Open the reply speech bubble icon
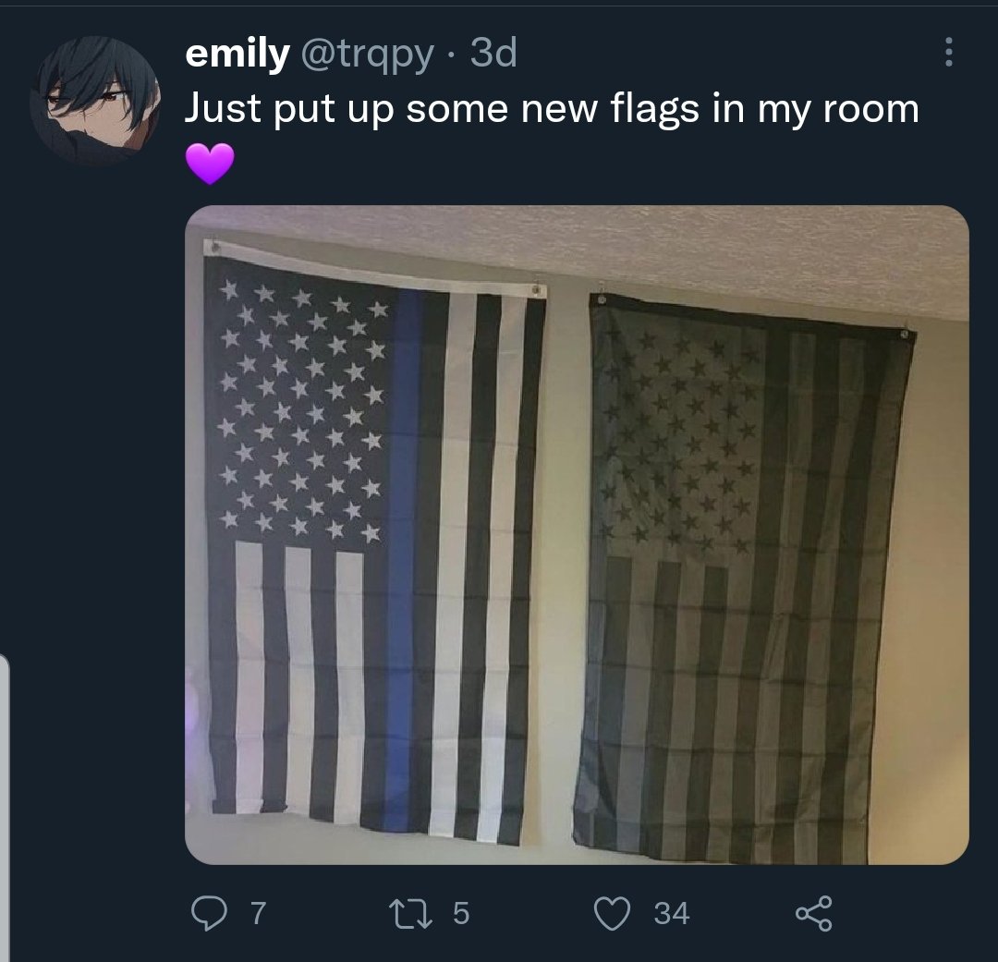Image resolution: width=998 pixels, height=962 pixels. point(209,914)
